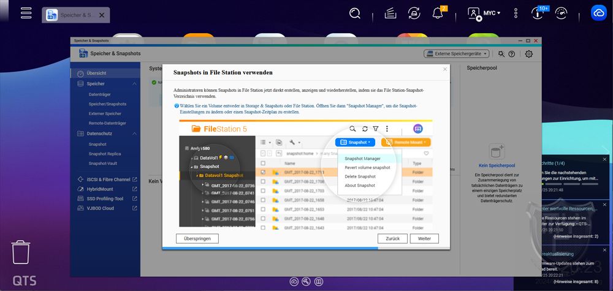Click the dialog progress bar at bottom
This screenshot has height=291, width=613.
[306, 248]
